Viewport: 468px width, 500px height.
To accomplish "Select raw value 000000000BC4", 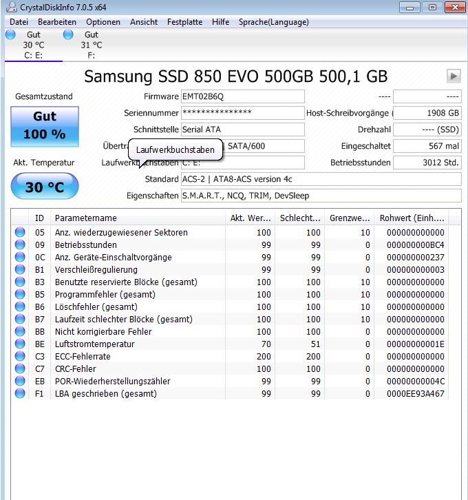I will [x=416, y=245].
